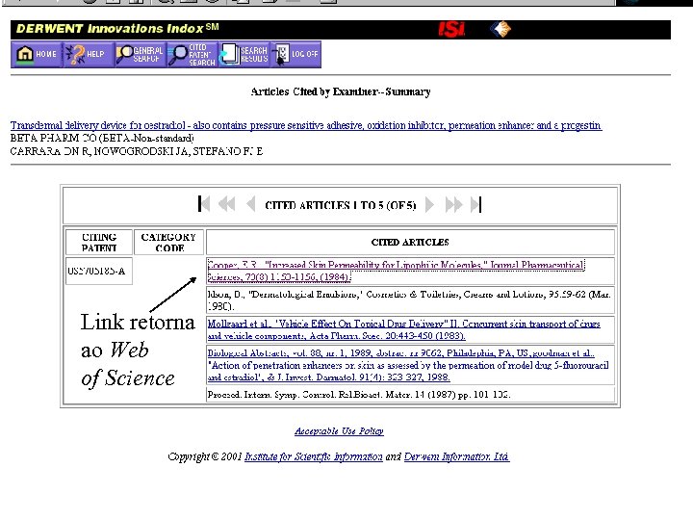Open the Acceptable Use Policy link
This screenshot has width=693, height=520.
pos(339,431)
